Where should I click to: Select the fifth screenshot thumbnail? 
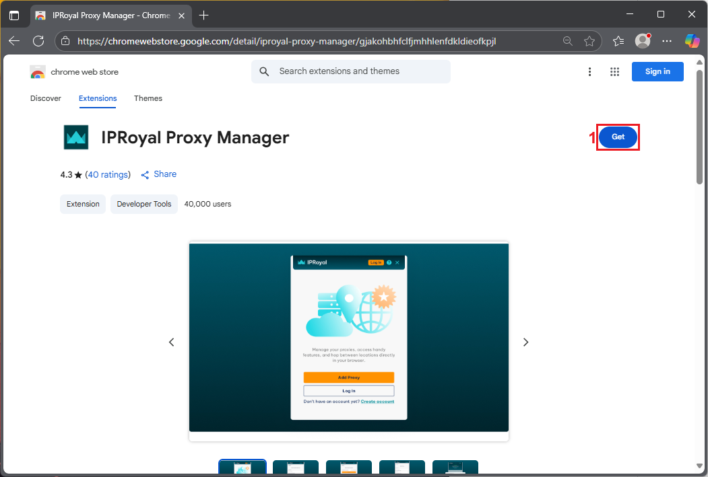(x=455, y=467)
